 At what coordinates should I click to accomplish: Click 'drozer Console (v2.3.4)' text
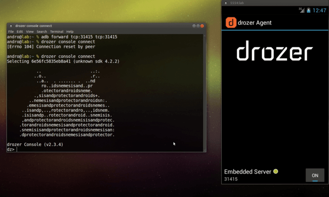pos(35,144)
